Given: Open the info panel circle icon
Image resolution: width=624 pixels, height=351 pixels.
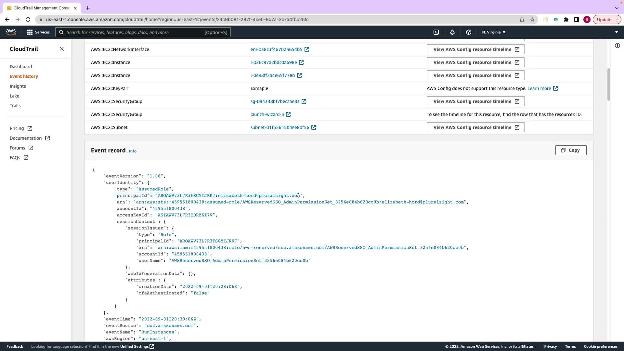Looking at the screenshot, I should [x=617, y=45].
